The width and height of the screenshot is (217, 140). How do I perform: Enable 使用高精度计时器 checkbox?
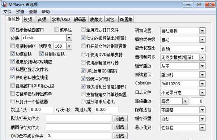click(83, 62)
